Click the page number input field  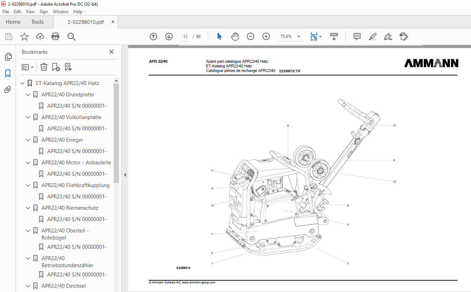[x=185, y=36]
